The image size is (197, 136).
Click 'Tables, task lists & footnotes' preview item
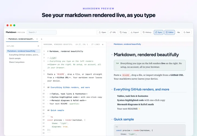(x=132, y=96)
